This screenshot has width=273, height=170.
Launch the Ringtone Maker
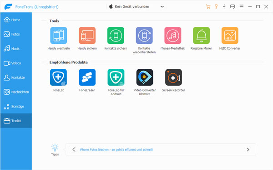(201, 36)
